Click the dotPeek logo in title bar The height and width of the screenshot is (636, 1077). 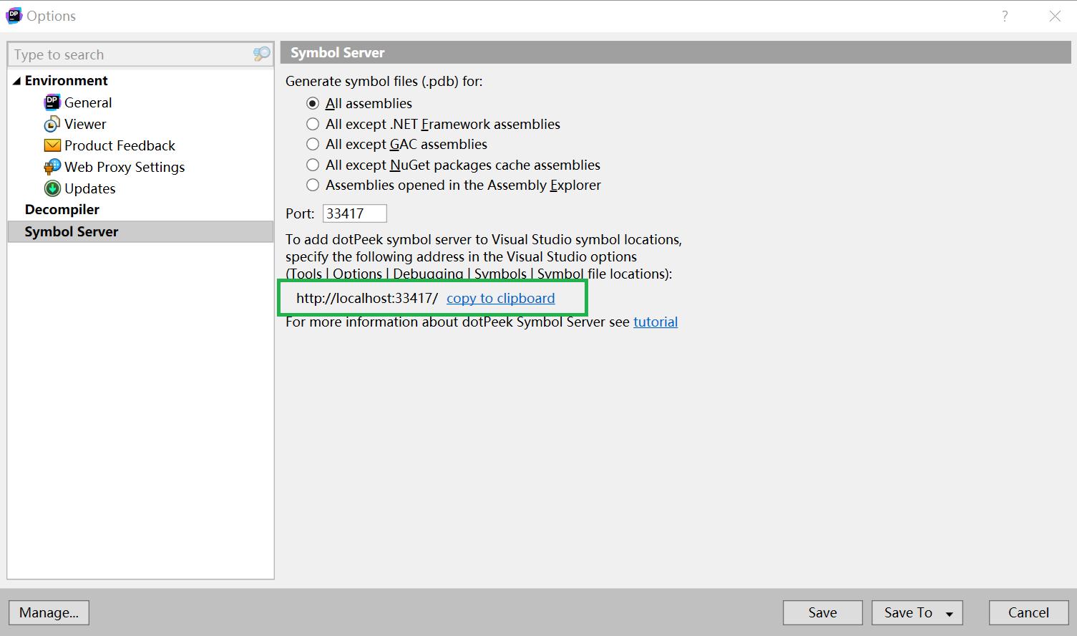(14, 16)
